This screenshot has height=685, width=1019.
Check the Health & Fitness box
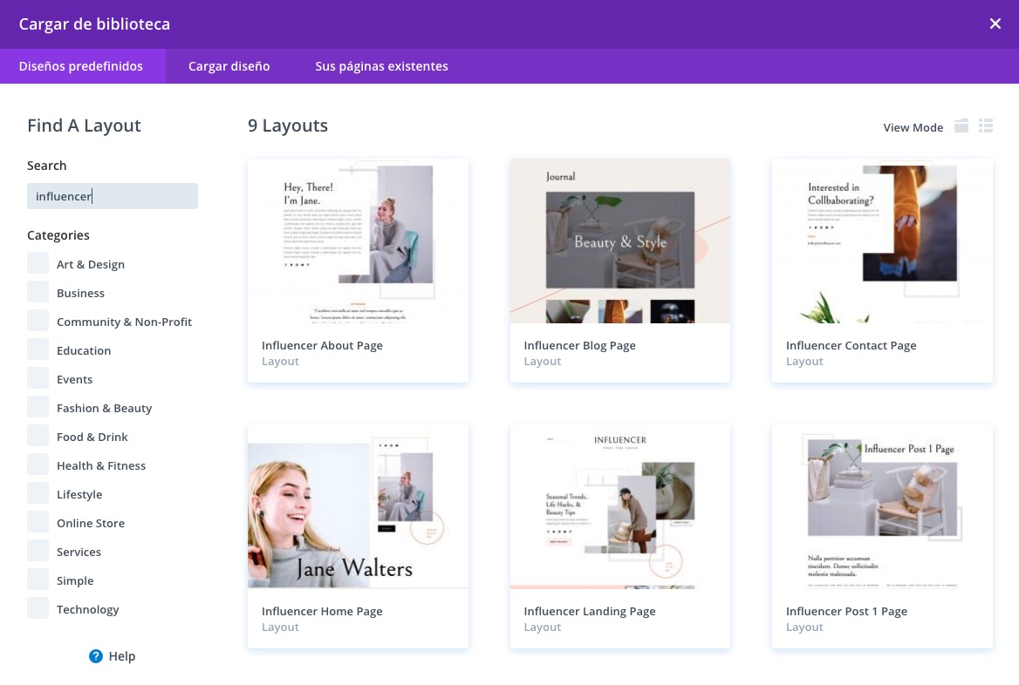click(38, 465)
